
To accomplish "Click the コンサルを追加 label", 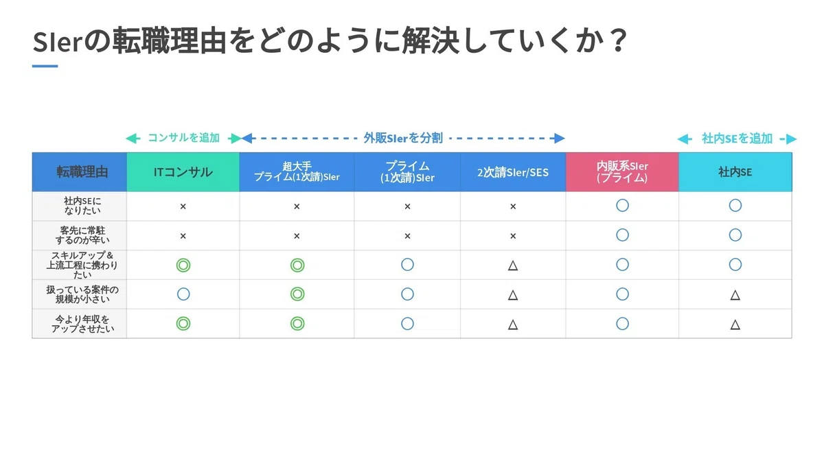I will [x=183, y=138].
